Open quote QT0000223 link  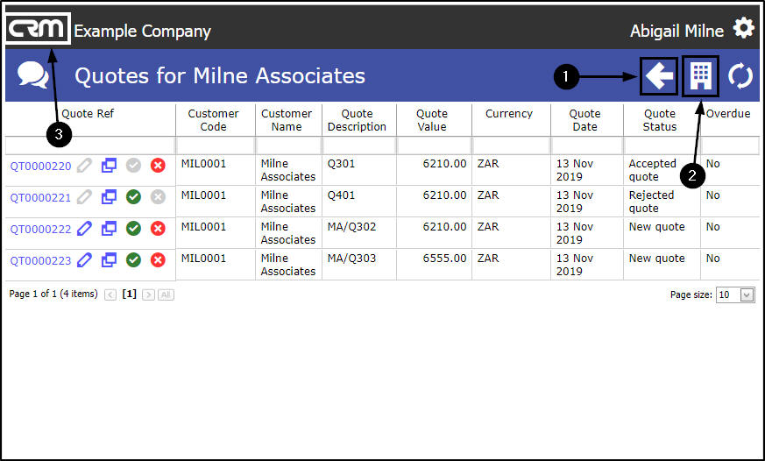(x=40, y=260)
